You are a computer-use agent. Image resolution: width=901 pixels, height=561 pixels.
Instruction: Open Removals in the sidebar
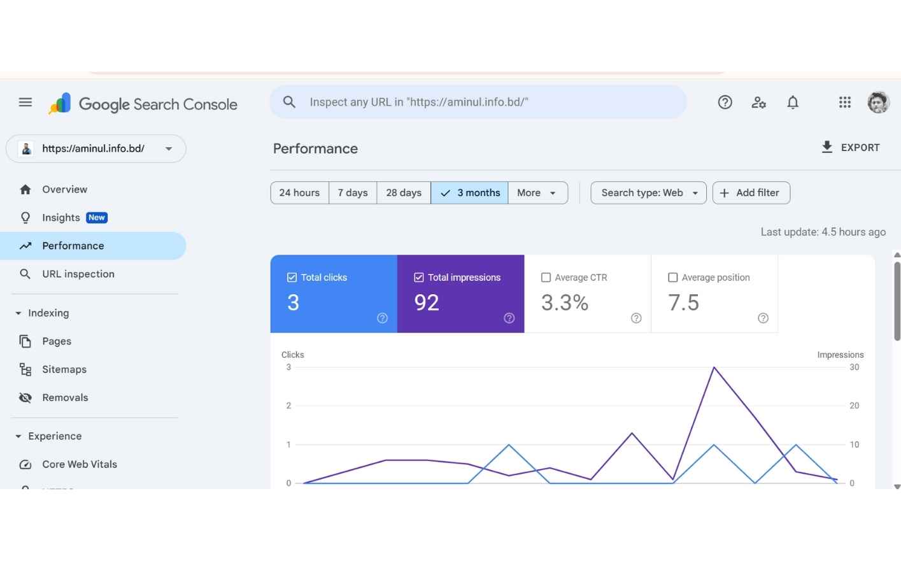pos(65,397)
